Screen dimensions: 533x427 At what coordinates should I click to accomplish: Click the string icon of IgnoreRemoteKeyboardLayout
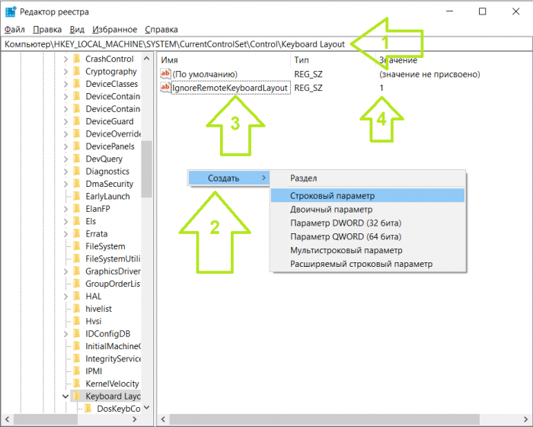point(165,88)
